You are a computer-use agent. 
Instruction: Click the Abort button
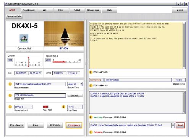pos(180,10)
